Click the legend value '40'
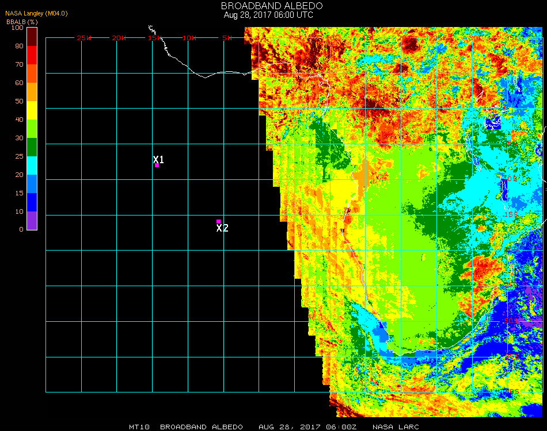The image size is (547, 431). point(19,120)
